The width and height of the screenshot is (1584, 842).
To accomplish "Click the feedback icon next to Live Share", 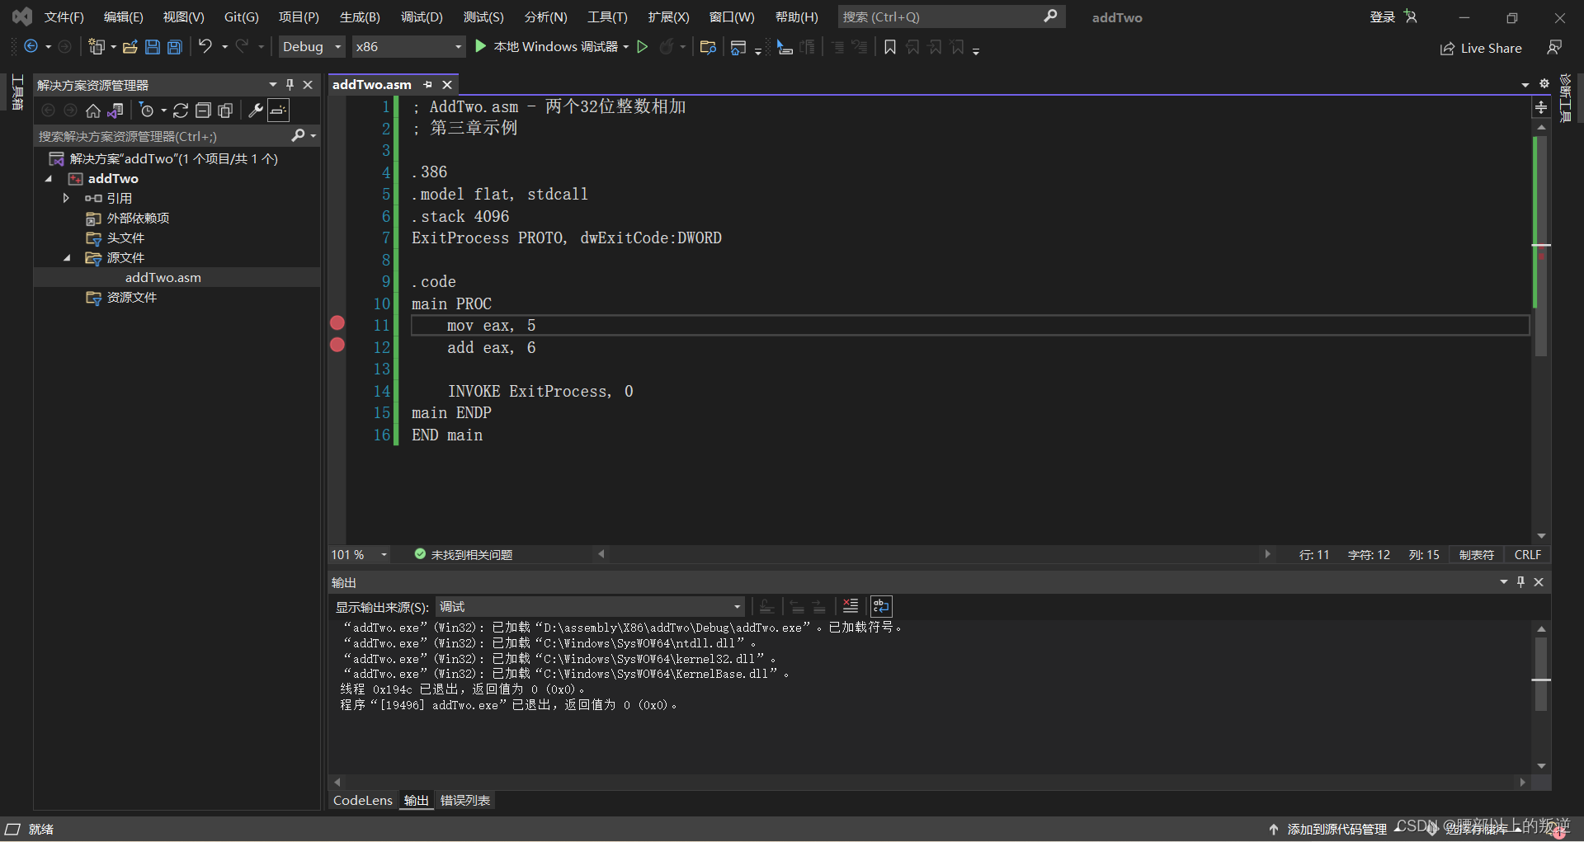I will click(x=1554, y=48).
